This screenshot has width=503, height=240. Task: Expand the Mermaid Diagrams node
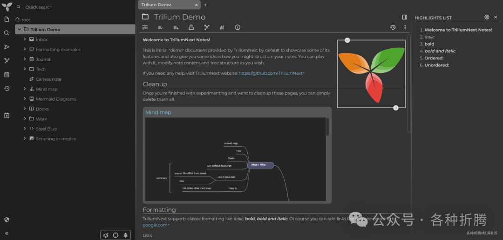[25, 99]
